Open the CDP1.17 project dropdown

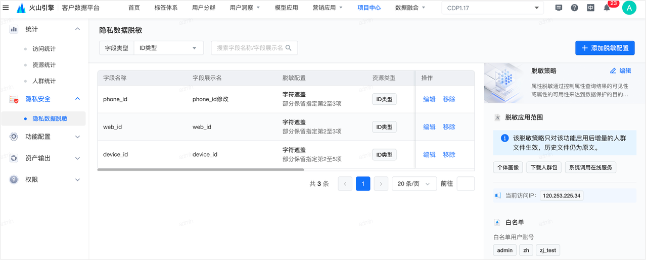[x=493, y=8]
